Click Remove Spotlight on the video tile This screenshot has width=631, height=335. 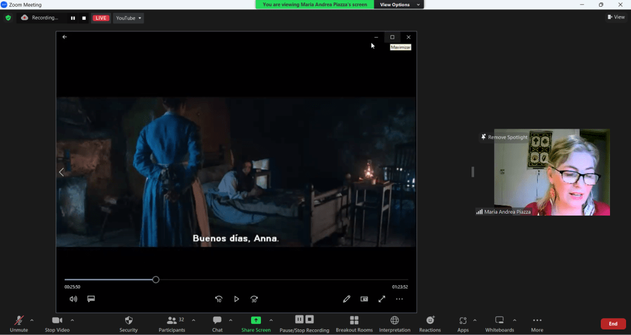504,137
